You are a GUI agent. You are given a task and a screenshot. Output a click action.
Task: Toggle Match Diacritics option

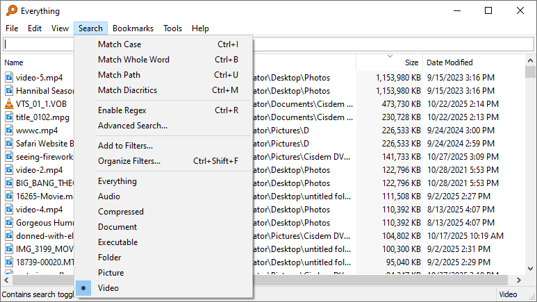(x=164, y=90)
